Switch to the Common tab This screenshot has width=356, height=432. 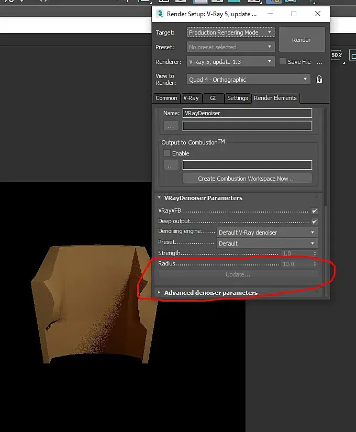coord(166,98)
